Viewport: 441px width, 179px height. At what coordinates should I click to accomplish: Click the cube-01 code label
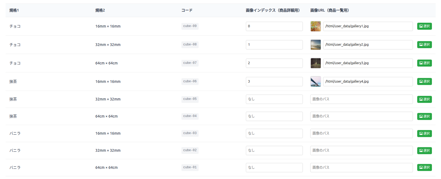[190, 167]
